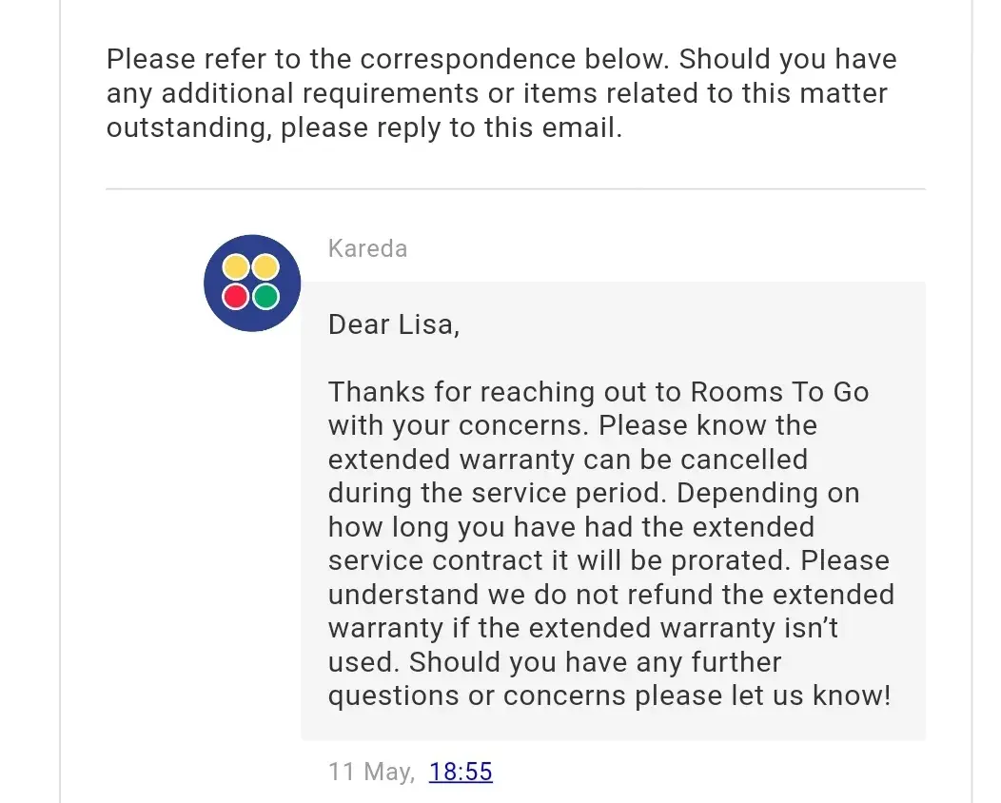Click the "Dear Lisa," greeting
This screenshot has height=803, width=1001.
(x=394, y=324)
